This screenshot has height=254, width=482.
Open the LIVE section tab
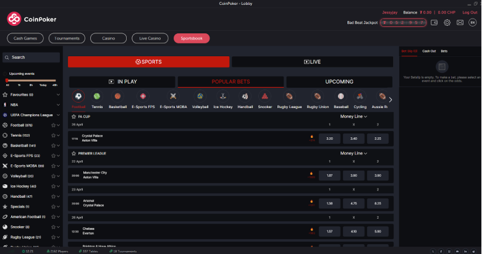[x=312, y=62]
